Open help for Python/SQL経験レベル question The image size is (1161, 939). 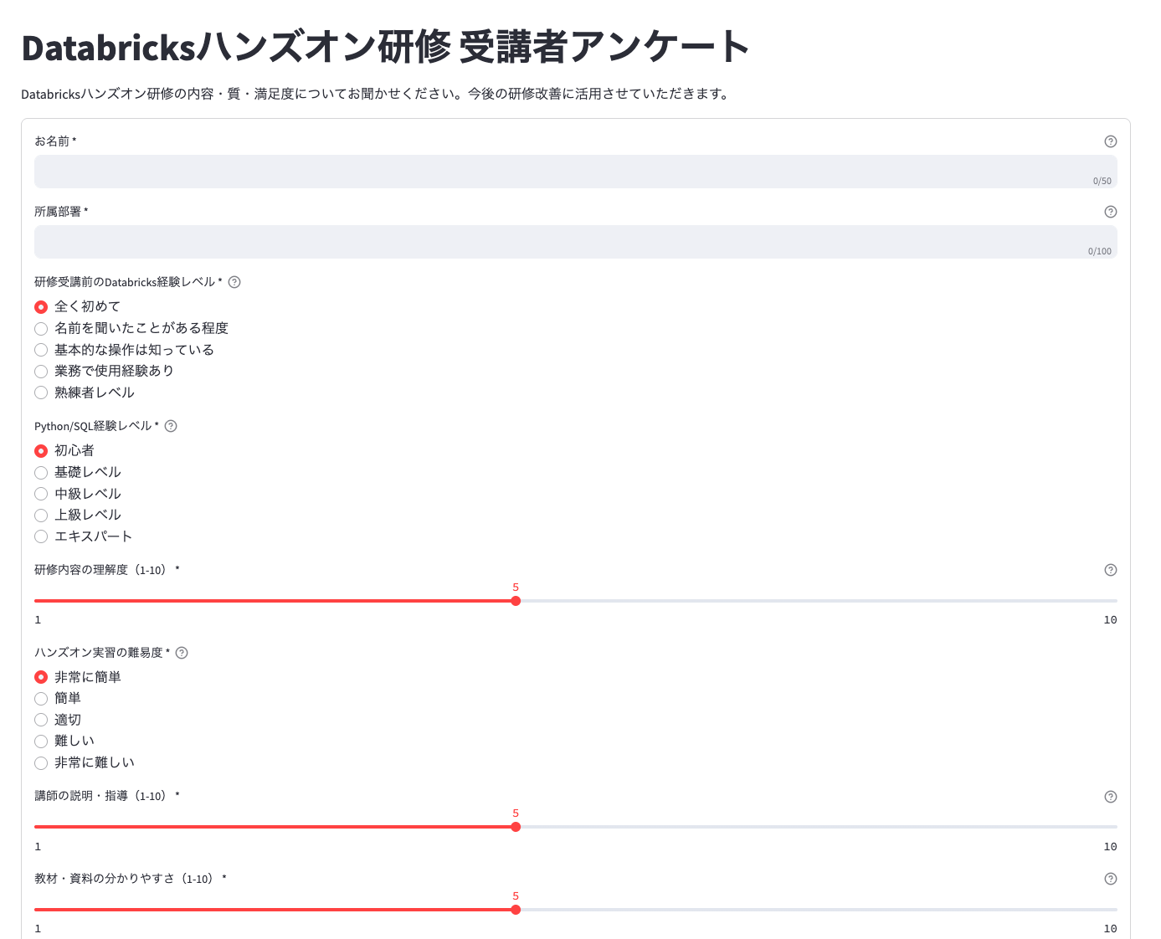click(171, 426)
